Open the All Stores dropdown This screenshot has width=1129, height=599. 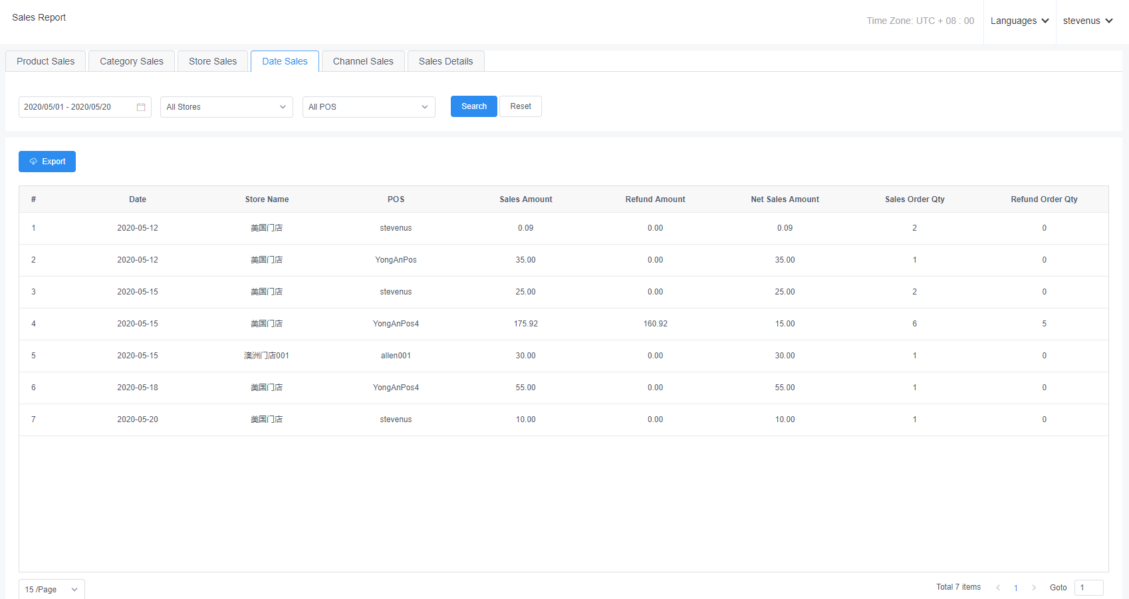pyautogui.click(x=226, y=107)
